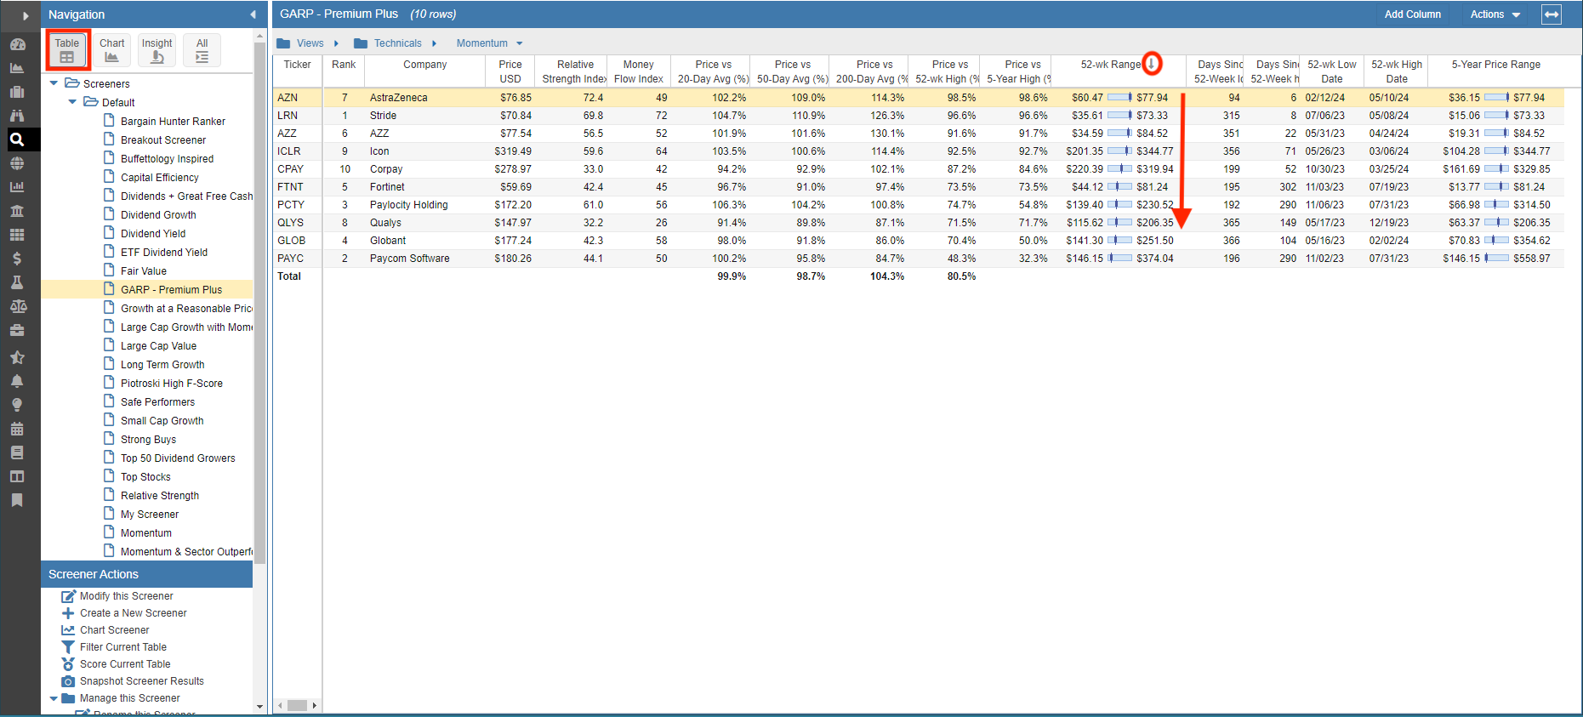
Task: Click the Technicals breadcrumb chevron
Action: pos(434,43)
